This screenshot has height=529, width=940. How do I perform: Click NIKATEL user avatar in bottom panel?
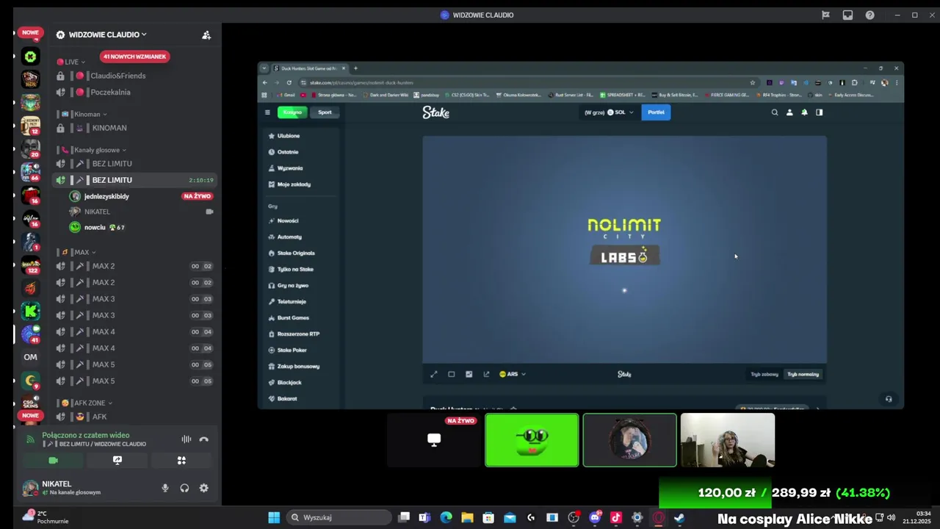30,488
